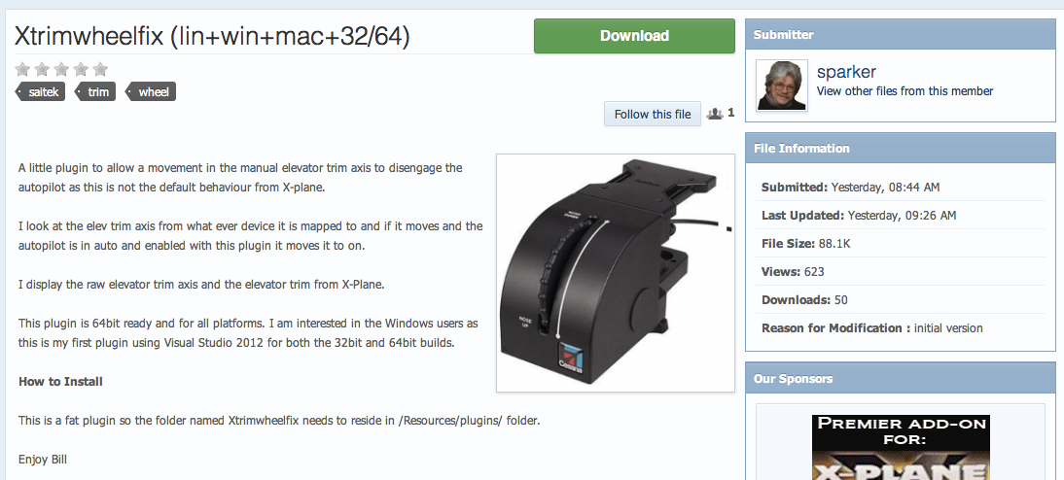Click the X-Plane premier add-on sponsor banner
The width and height of the screenshot is (1064, 480).
click(901, 448)
